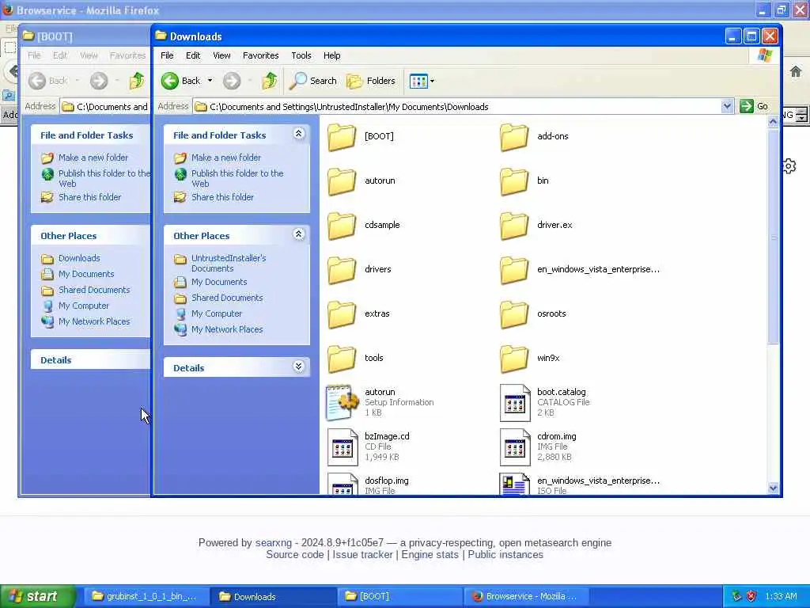Click Share this folder in Downloads

[222, 197]
